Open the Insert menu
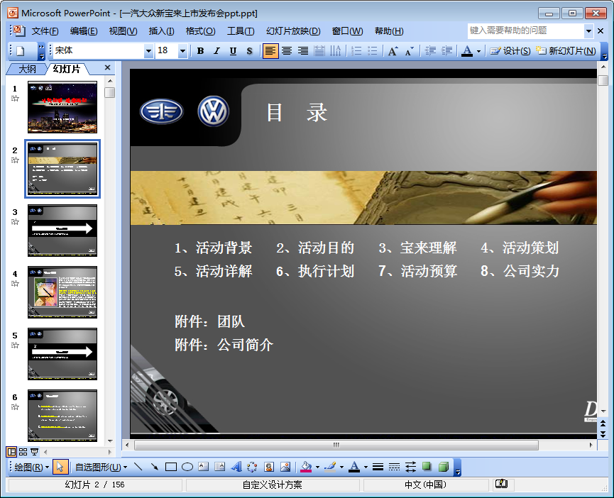The image size is (614, 498). pos(161,31)
